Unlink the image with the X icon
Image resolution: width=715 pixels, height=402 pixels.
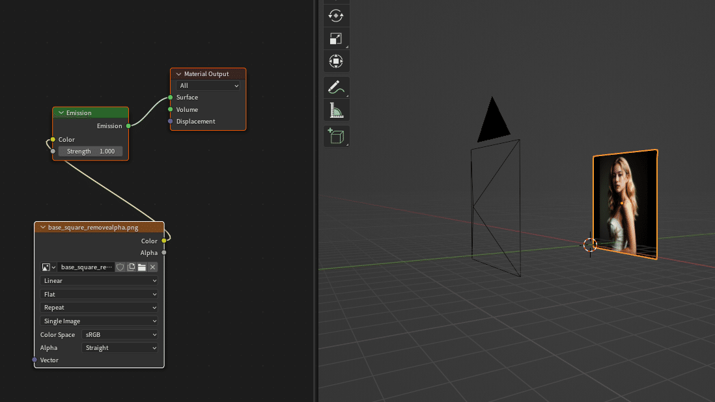[152, 267]
